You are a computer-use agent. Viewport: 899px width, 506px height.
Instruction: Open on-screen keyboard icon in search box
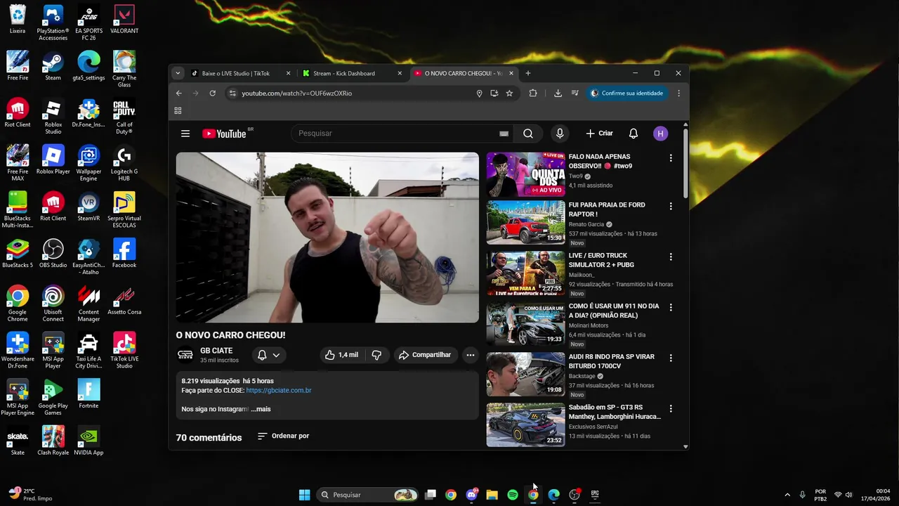[504, 134]
